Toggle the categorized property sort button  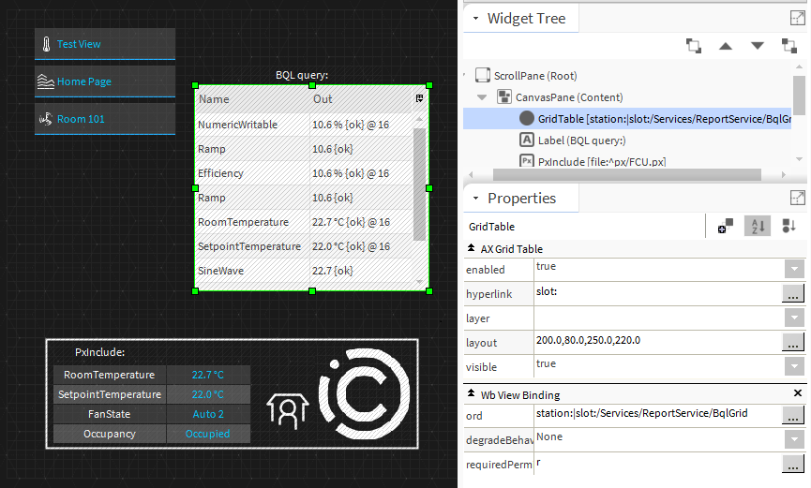(x=788, y=226)
